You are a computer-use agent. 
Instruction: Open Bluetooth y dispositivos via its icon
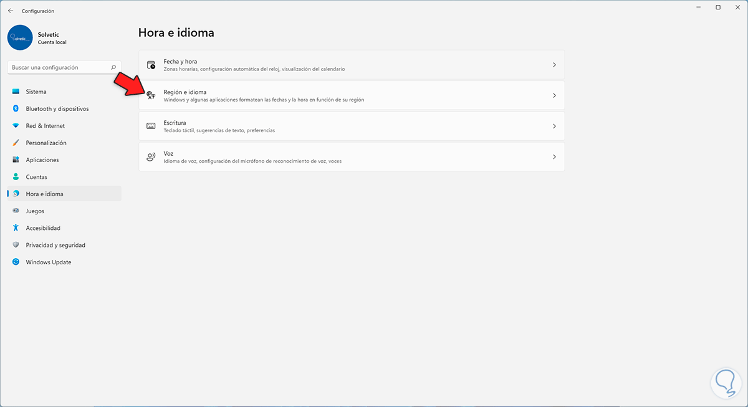pos(16,108)
